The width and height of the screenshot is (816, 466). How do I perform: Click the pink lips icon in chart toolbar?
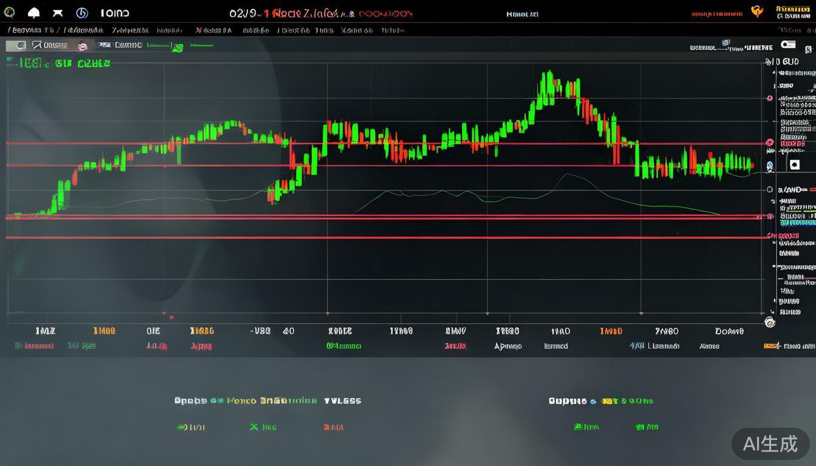[x=82, y=46]
